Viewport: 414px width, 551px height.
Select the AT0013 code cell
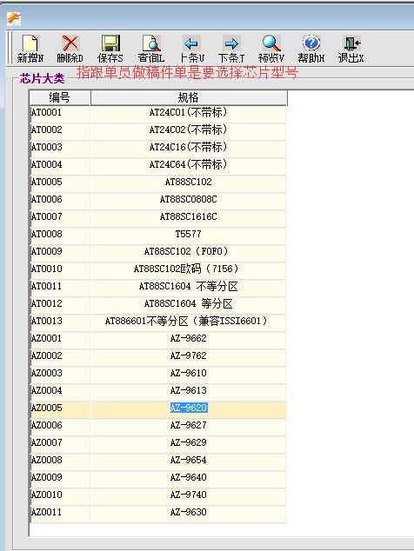click(x=60, y=321)
